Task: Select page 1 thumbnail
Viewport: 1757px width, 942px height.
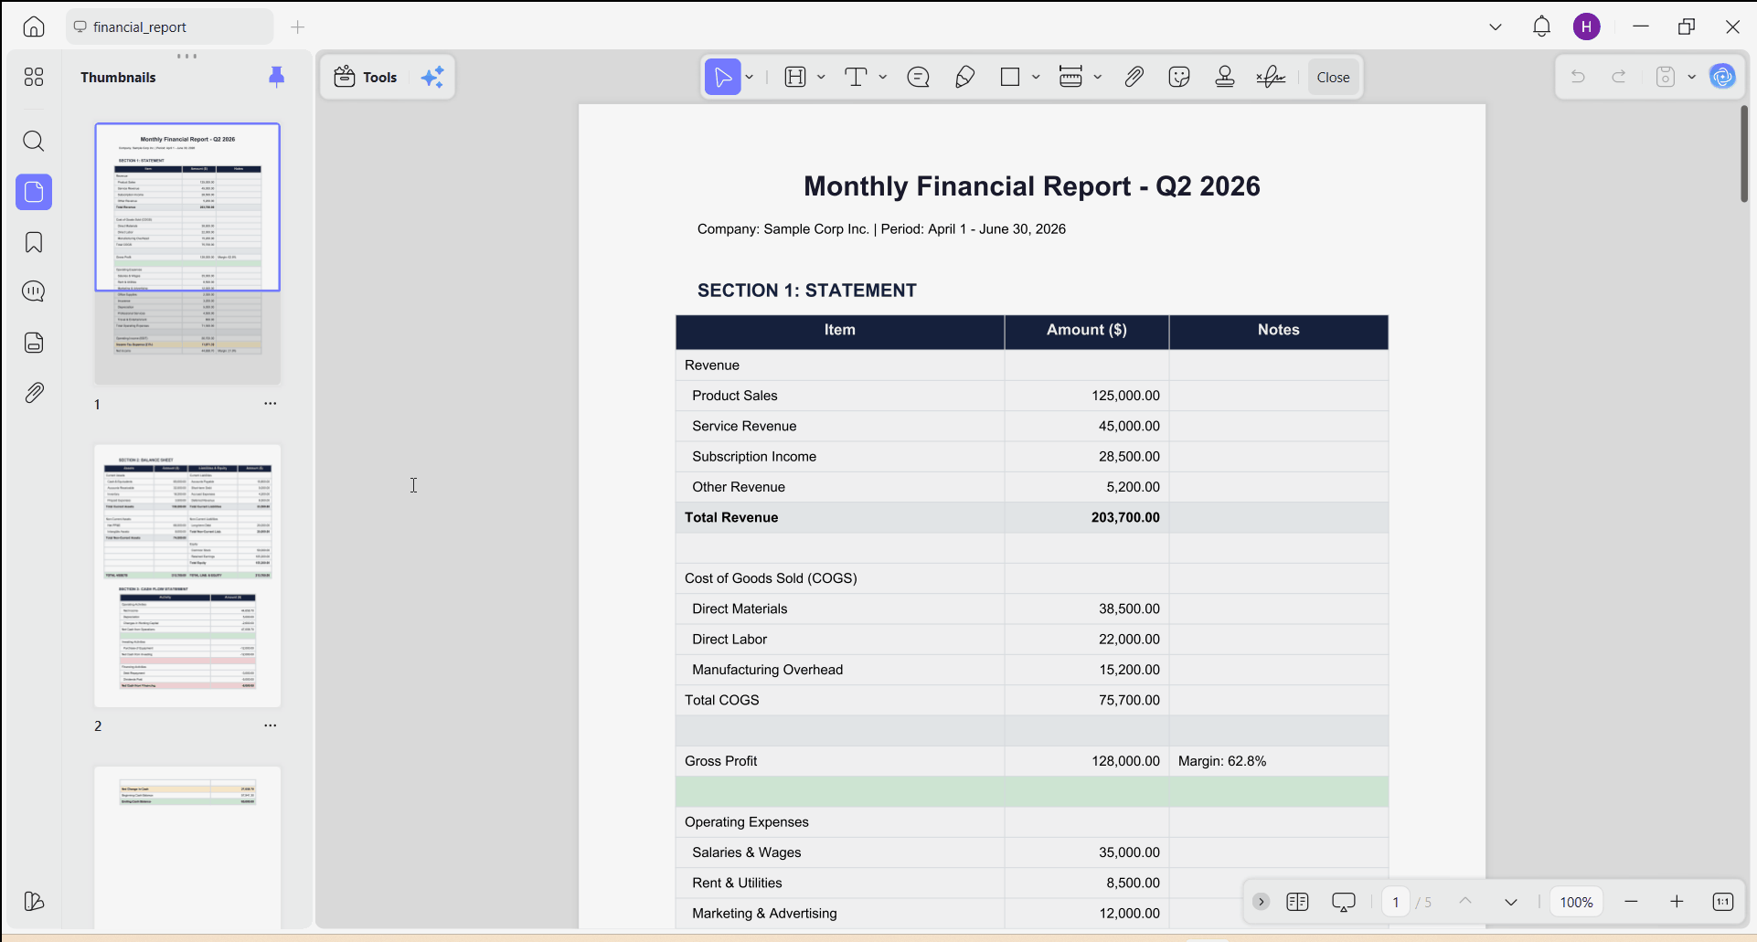Action: click(187, 253)
